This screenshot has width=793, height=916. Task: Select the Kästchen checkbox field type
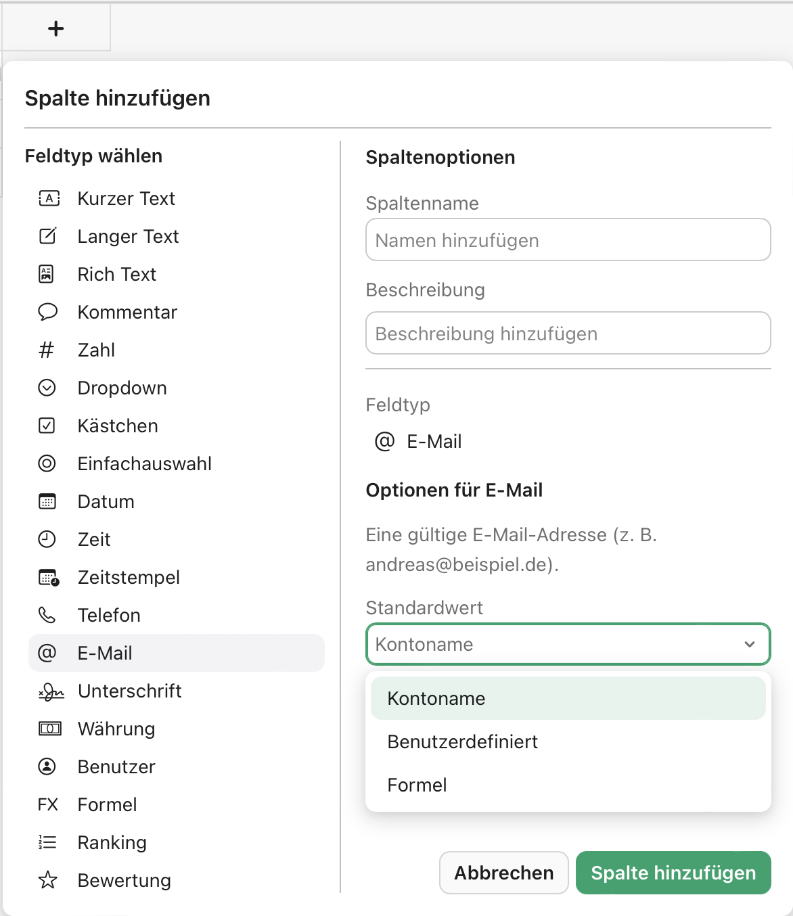coord(118,426)
